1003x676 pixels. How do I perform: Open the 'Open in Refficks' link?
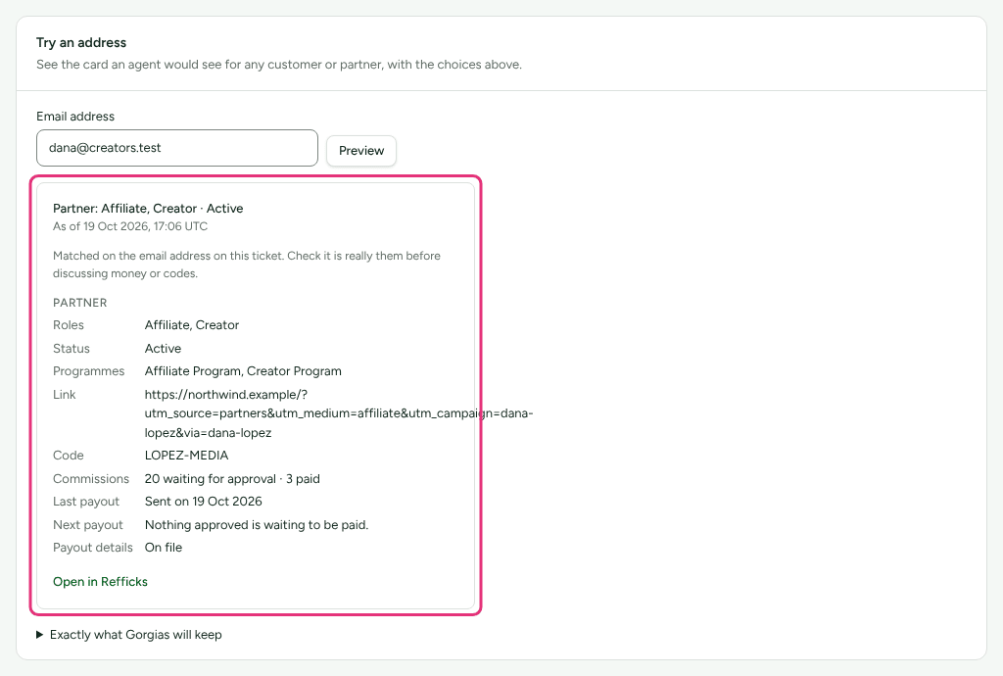click(101, 581)
